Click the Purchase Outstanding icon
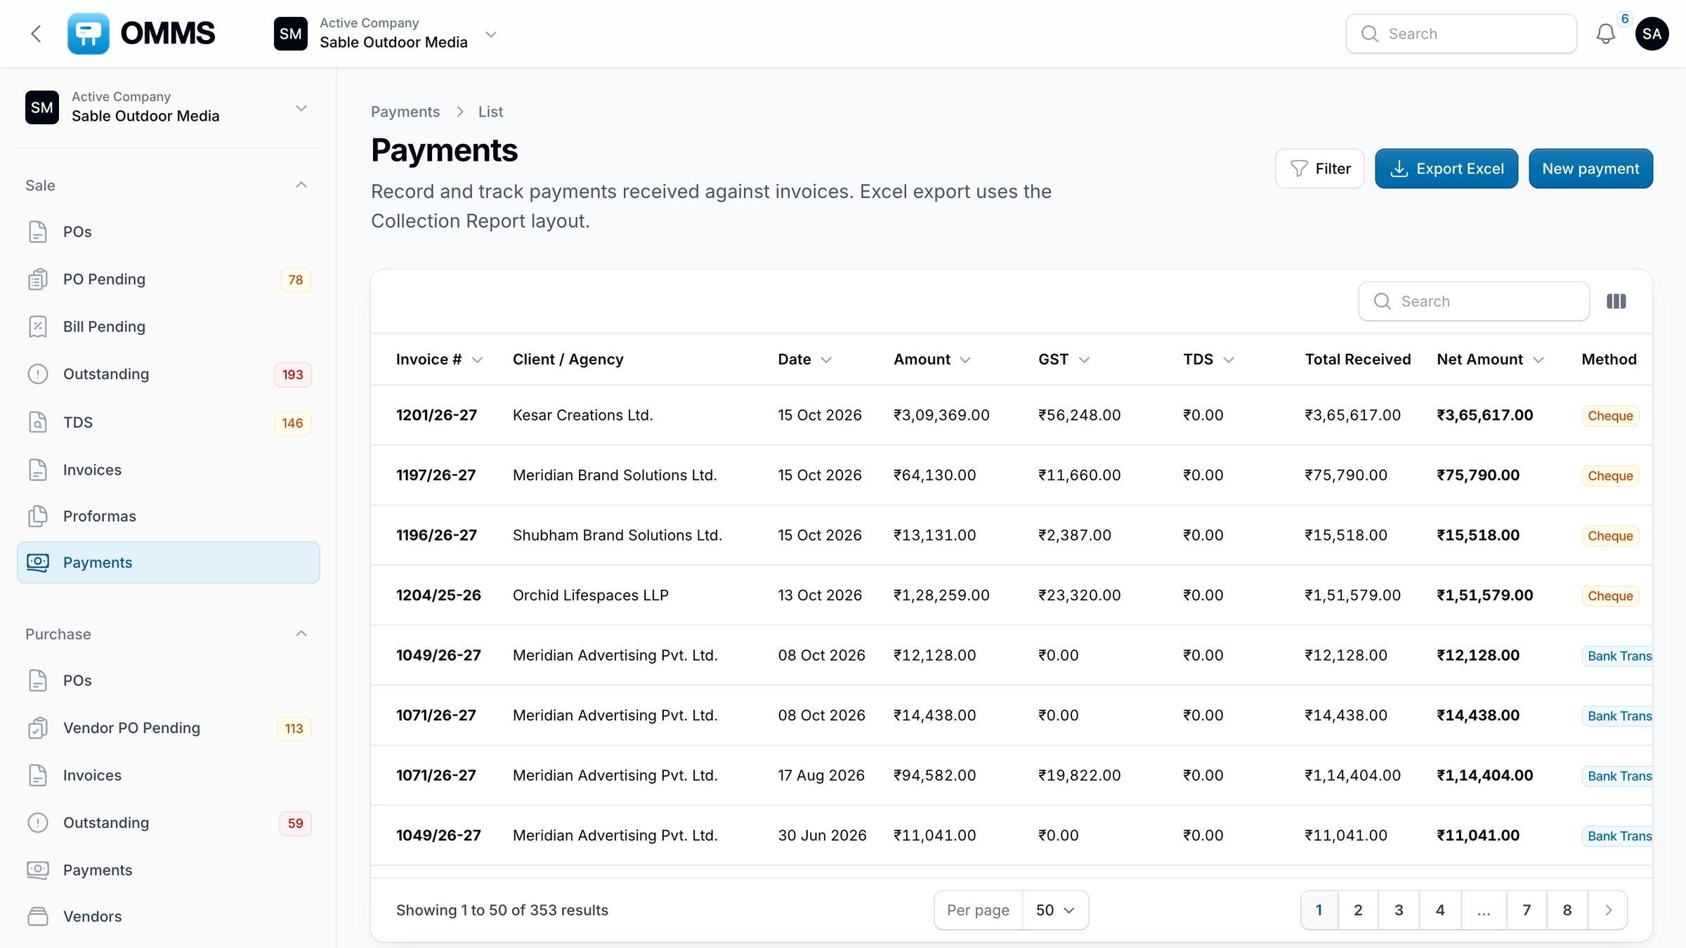 pos(38,823)
